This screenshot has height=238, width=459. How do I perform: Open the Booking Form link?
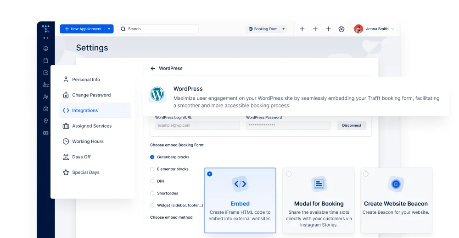click(x=265, y=29)
